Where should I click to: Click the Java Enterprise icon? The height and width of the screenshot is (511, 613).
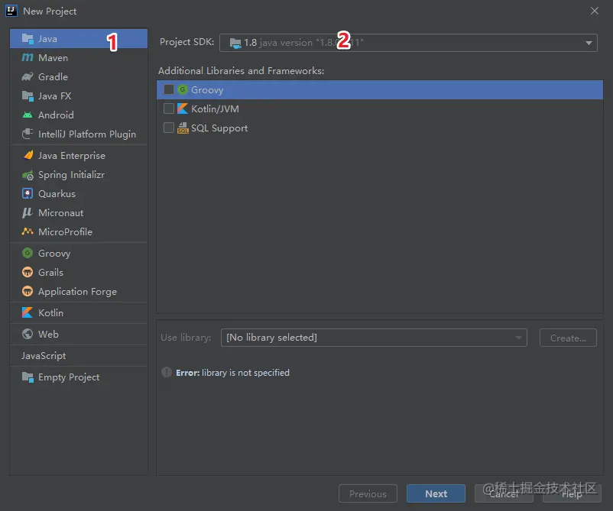pos(28,155)
